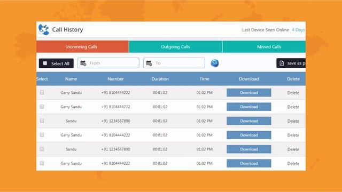Download the first row call recording
This screenshot has height=192, width=342.
coord(249,92)
